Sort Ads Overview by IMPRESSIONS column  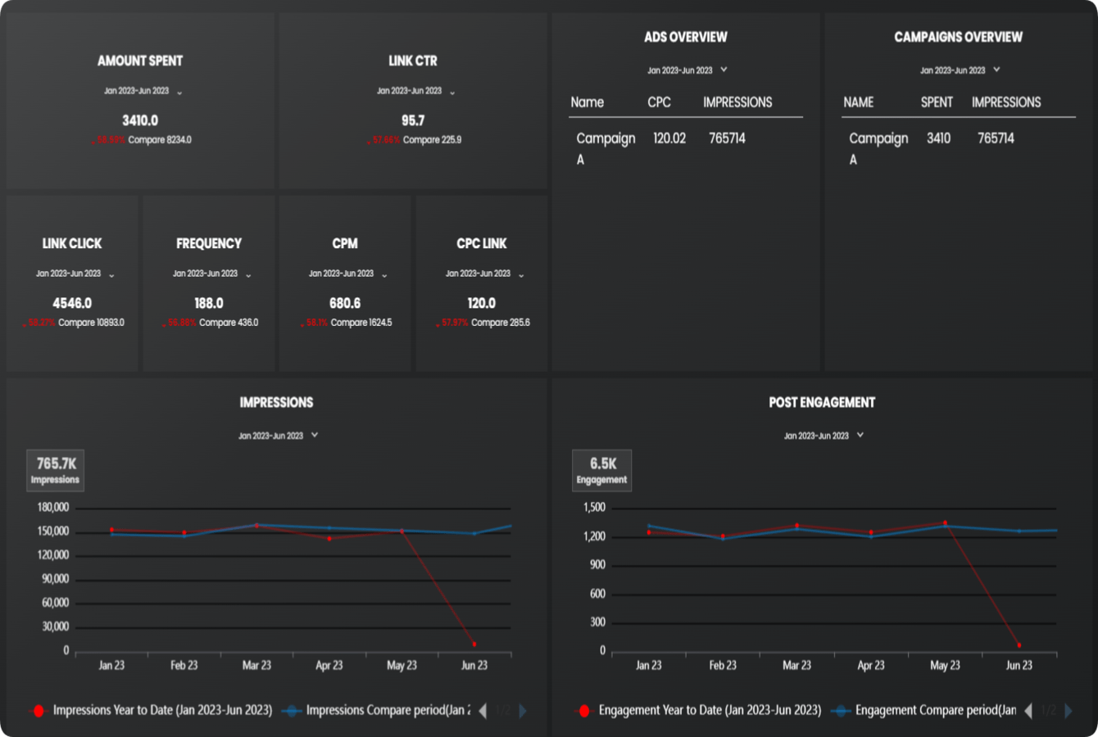[737, 102]
